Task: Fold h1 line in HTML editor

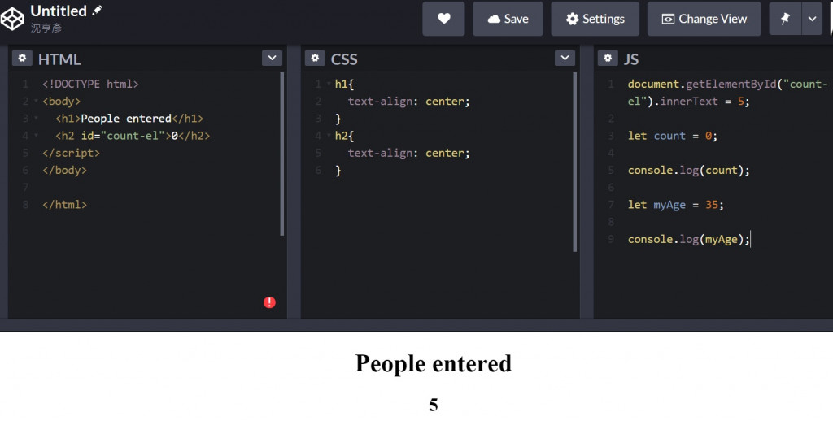Action: pos(36,119)
